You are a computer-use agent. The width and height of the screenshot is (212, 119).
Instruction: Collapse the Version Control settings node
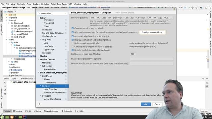pos(38,59)
